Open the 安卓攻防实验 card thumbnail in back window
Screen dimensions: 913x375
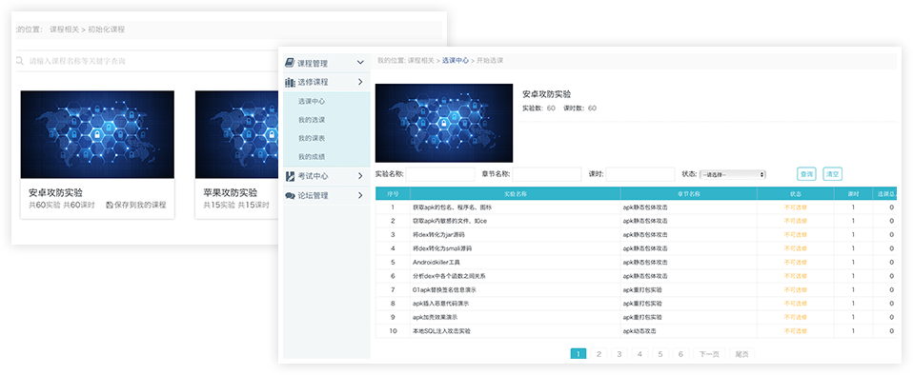[x=97, y=134]
